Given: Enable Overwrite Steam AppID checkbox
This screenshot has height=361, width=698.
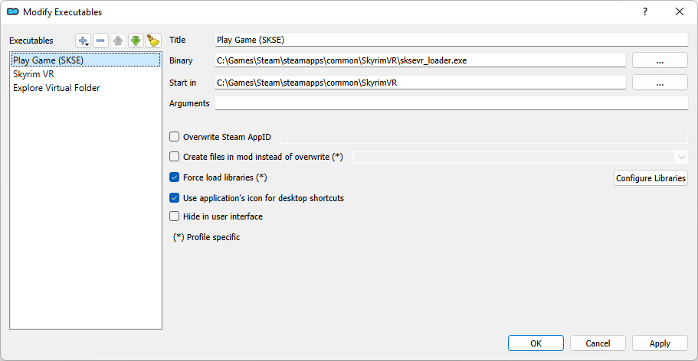Looking at the screenshot, I should [175, 137].
